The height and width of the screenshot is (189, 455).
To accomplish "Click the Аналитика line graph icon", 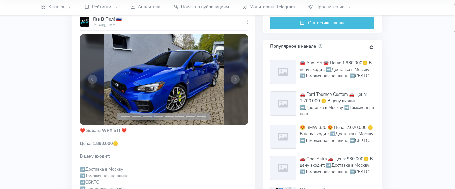I will point(133,7).
